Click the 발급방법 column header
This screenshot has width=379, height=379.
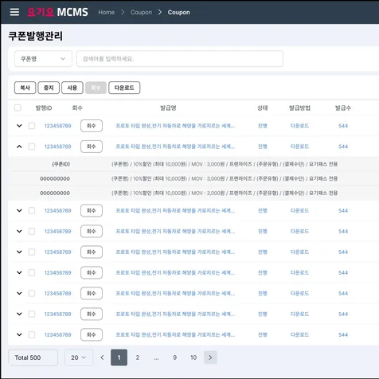[x=299, y=107]
